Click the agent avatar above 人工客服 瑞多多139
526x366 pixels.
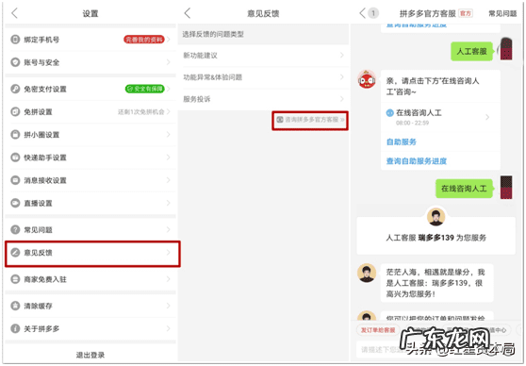pyautogui.click(x=436, y=217)
